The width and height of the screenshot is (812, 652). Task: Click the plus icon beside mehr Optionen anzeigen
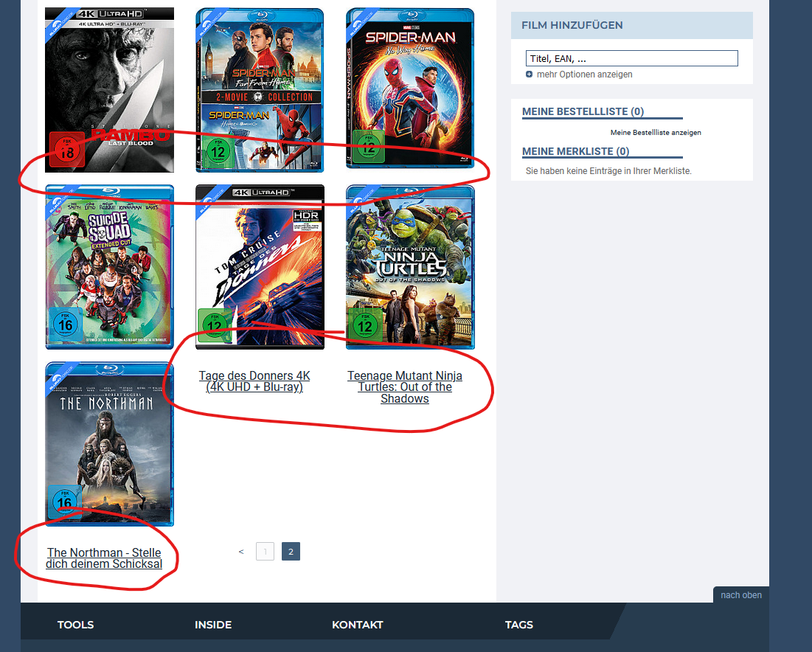529,74
